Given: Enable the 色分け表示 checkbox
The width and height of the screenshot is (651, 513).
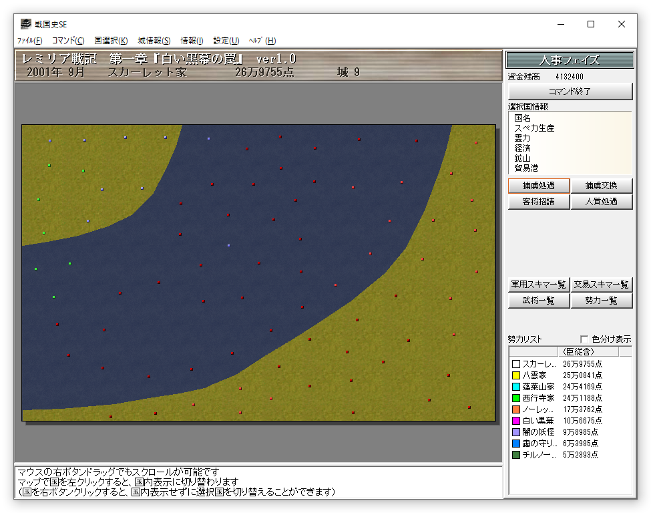Looking at the screenshot, I should 585,339.
